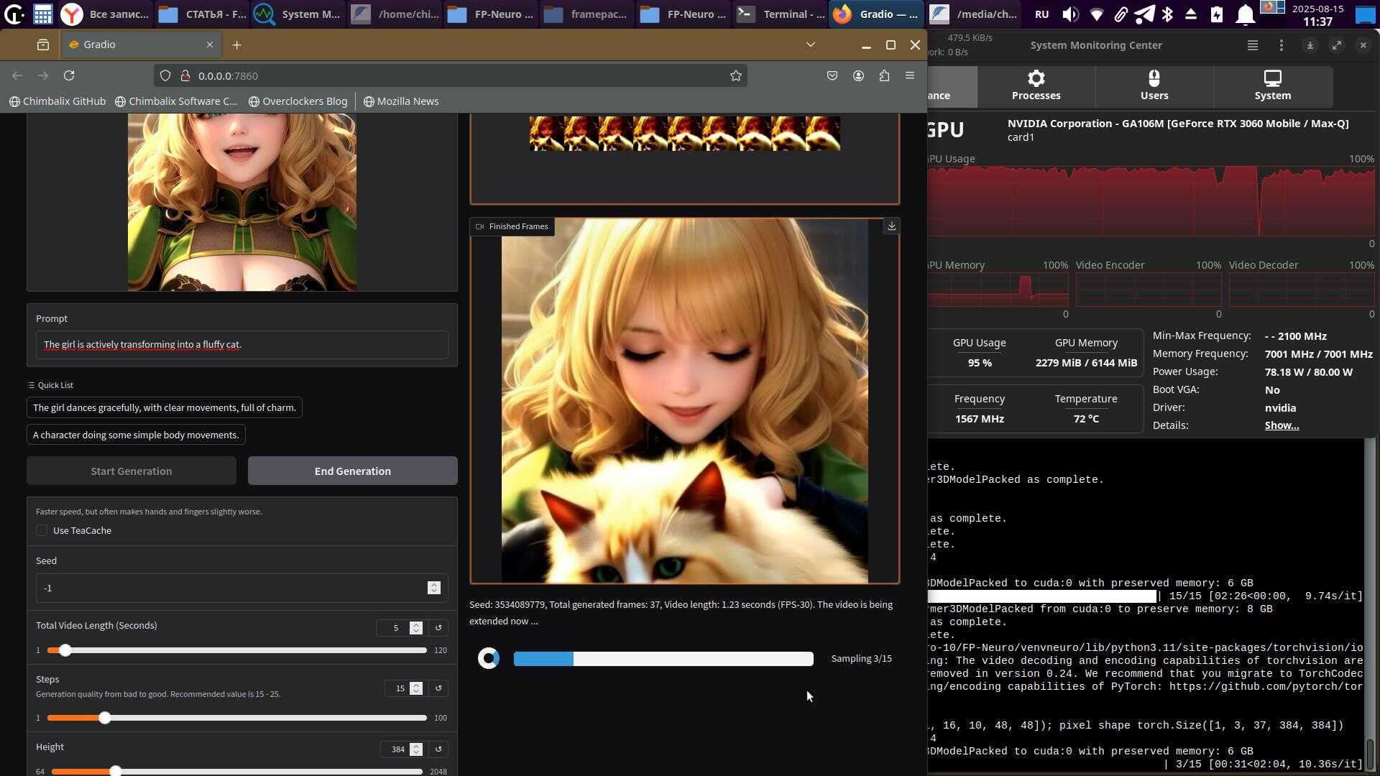Download the Finished Frames video
The height and width of the screenshot is (776, 1380).
[x=891, y=226]
